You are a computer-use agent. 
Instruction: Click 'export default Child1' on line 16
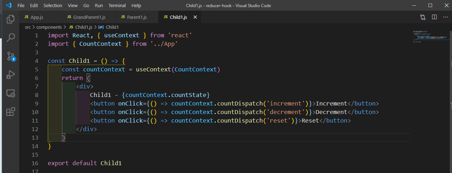85,163
